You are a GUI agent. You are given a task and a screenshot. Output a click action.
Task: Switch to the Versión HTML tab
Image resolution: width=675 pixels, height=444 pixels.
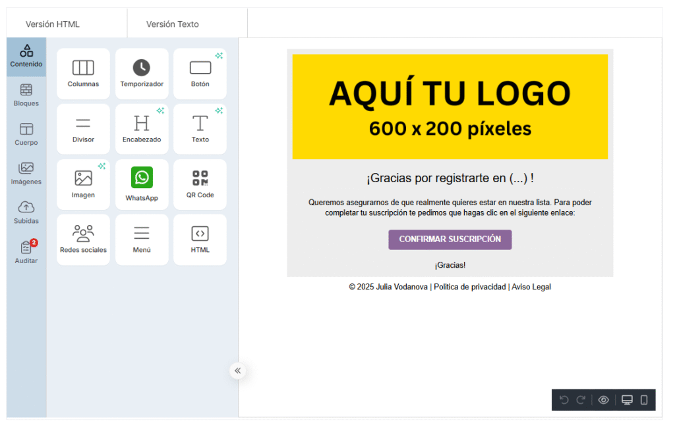click(53, 24)
